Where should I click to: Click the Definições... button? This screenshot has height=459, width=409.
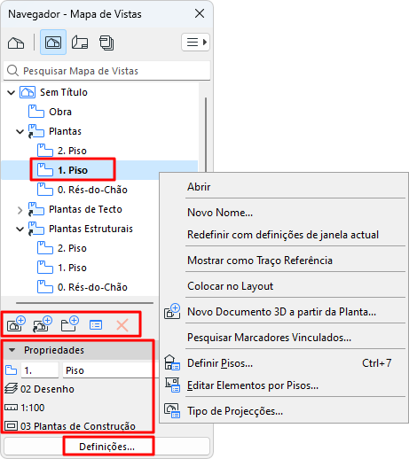[107, 447]
